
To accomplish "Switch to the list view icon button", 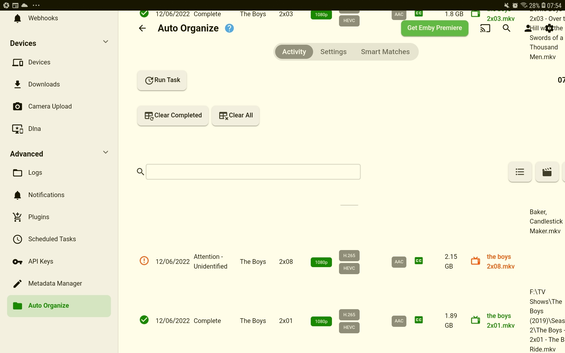I will [520, 172].
